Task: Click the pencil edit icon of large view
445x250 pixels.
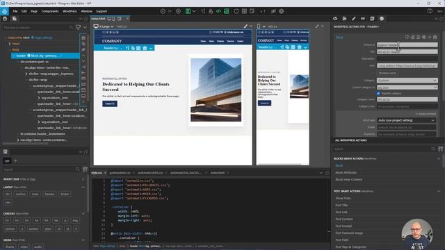Action: point(245,26)
